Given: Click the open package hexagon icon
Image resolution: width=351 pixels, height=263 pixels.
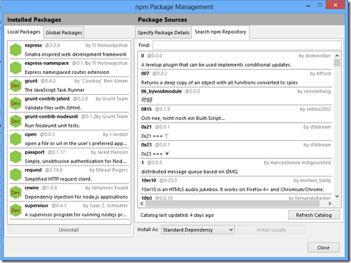Looking at the screenshot, I should coord(15,139).
